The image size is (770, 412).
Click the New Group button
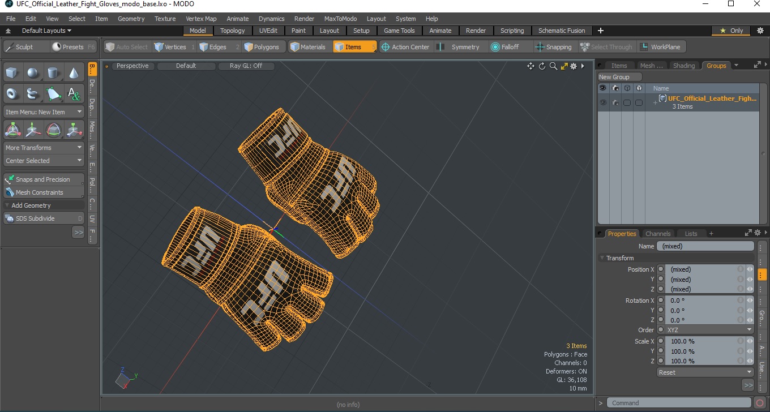coord(620,77)
